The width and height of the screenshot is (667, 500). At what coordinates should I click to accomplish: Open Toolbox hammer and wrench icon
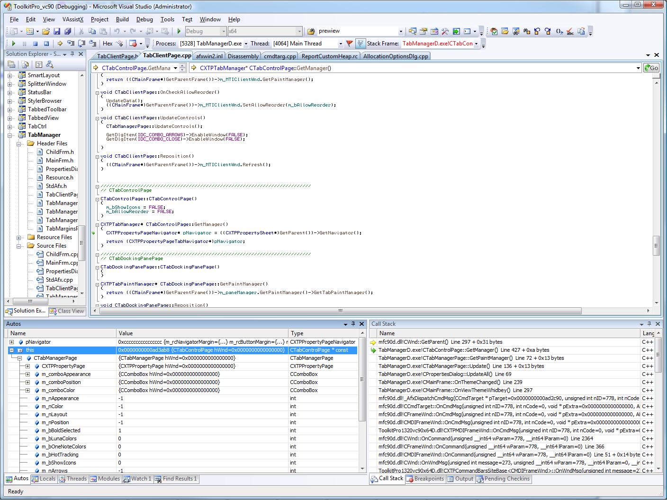445,31
